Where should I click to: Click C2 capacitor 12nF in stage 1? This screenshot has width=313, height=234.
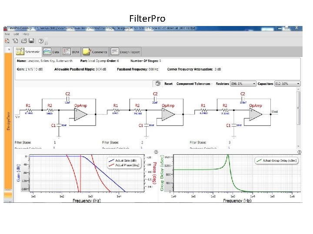tap(67, 98)
